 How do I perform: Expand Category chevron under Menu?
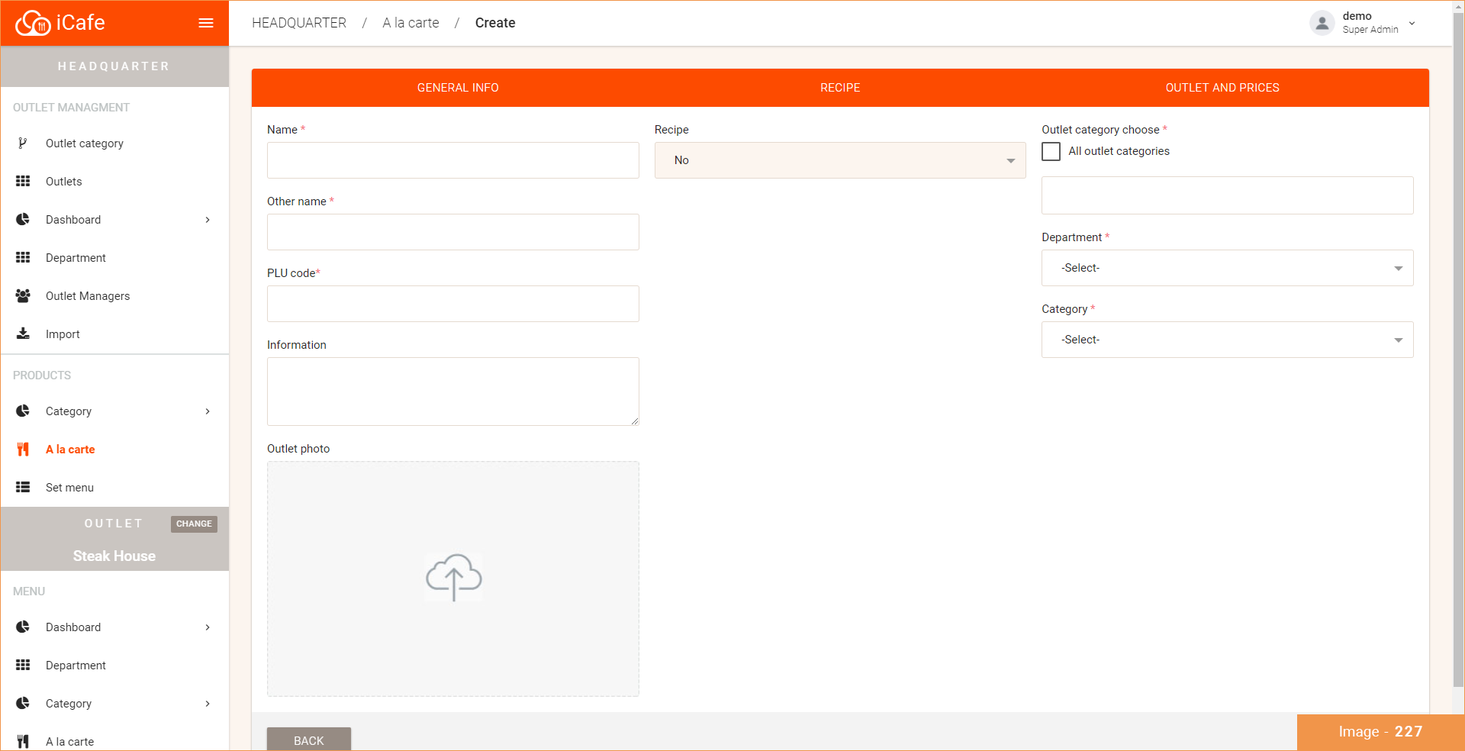(208, 704)
